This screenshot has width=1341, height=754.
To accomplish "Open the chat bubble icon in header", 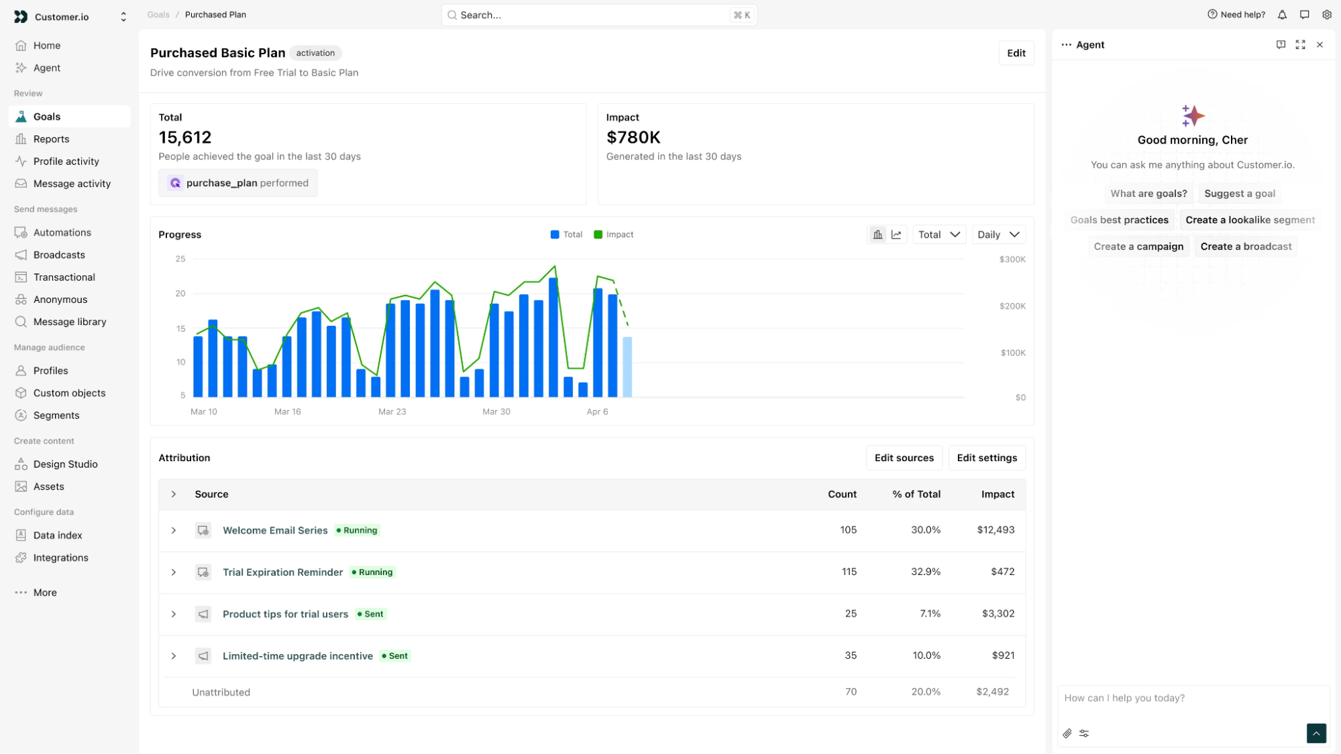I will tap(1304, 15).
